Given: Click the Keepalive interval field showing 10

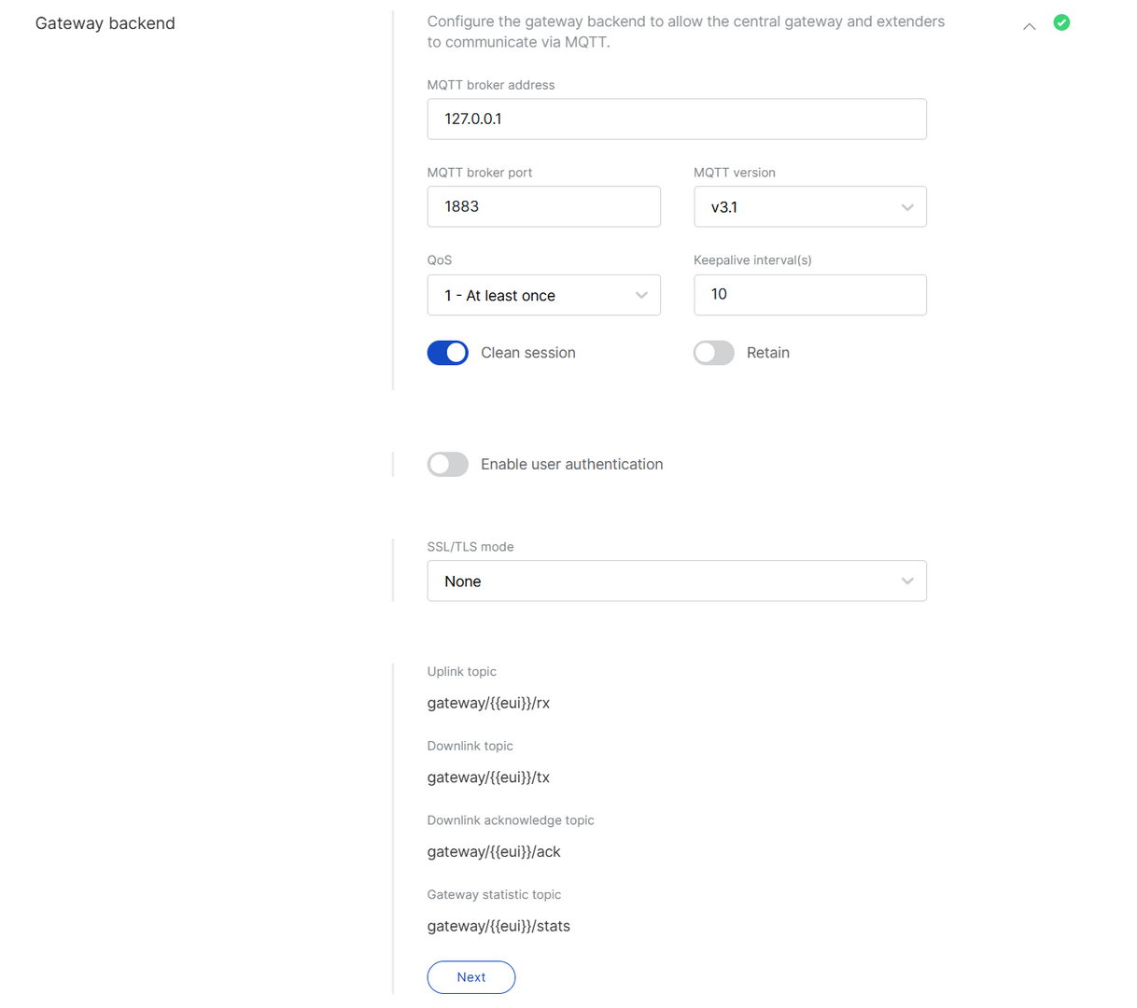Looking at the screenshot, I should 809,294.
